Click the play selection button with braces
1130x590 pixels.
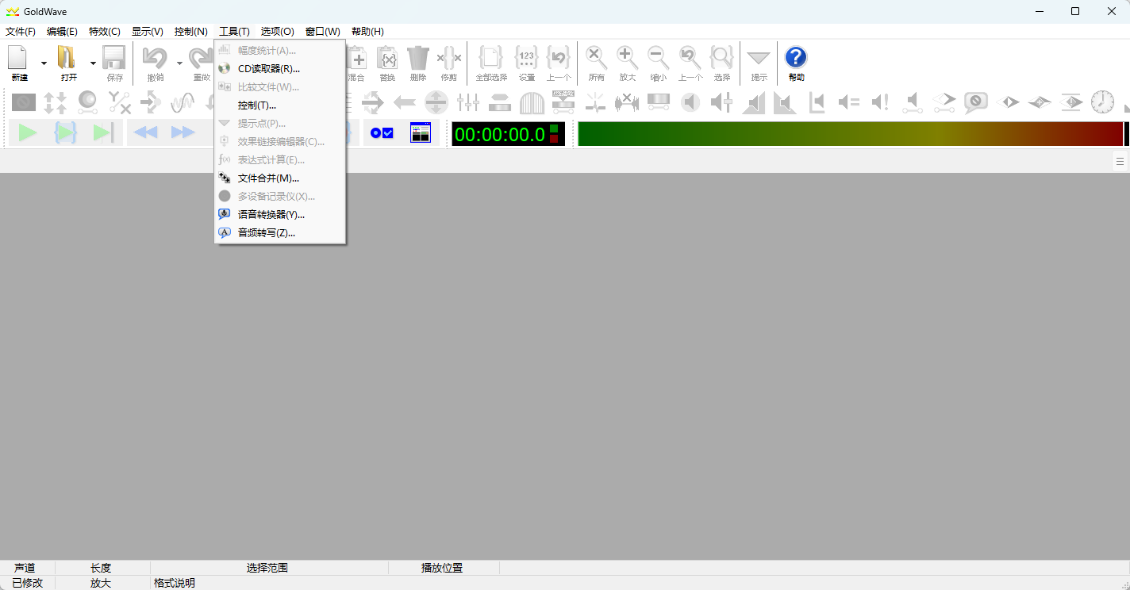click(x=66, y=132)
